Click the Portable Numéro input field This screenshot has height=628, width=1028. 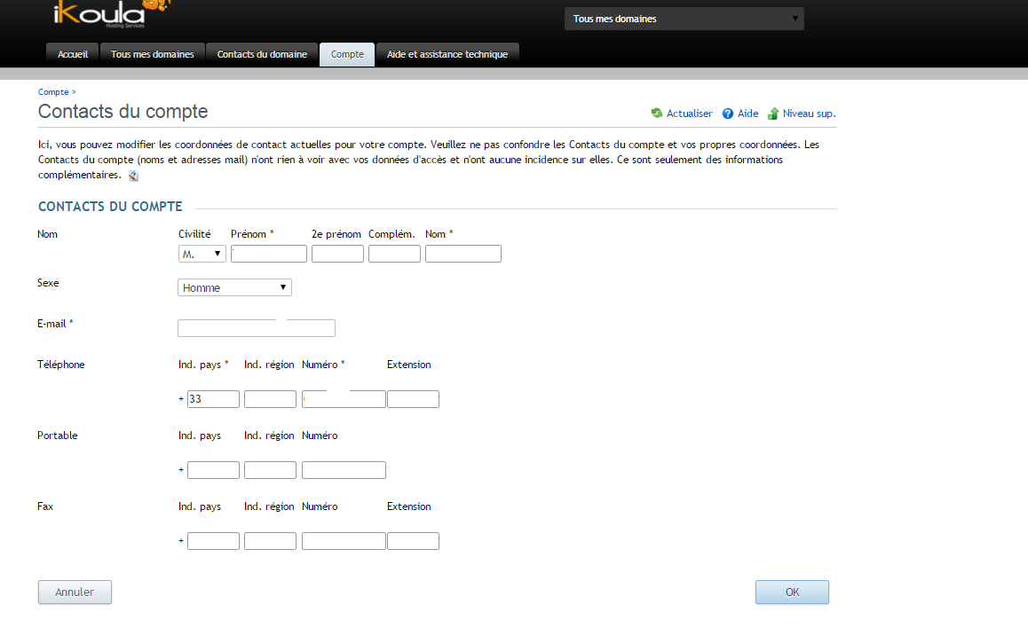(x=344, y=470)
